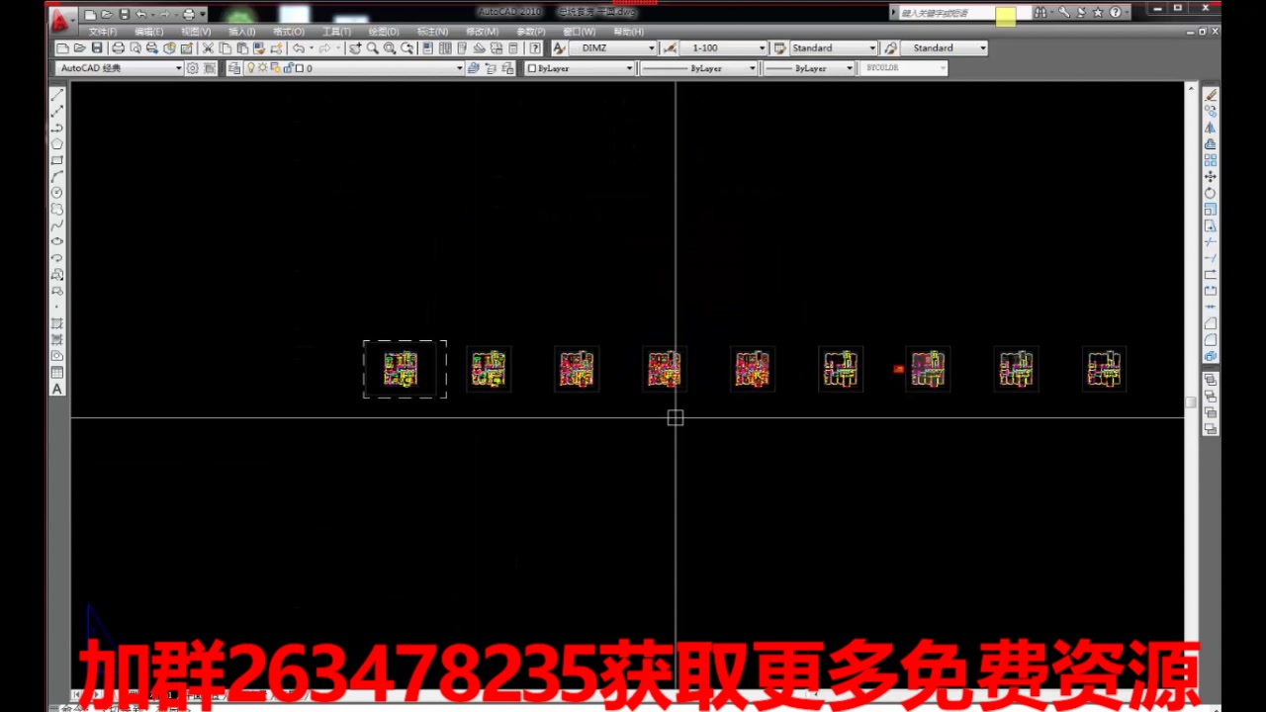Open the Layer Properties Manager icon
The height and width of the screenshot is (712, 1266).
tap(233, 68)
